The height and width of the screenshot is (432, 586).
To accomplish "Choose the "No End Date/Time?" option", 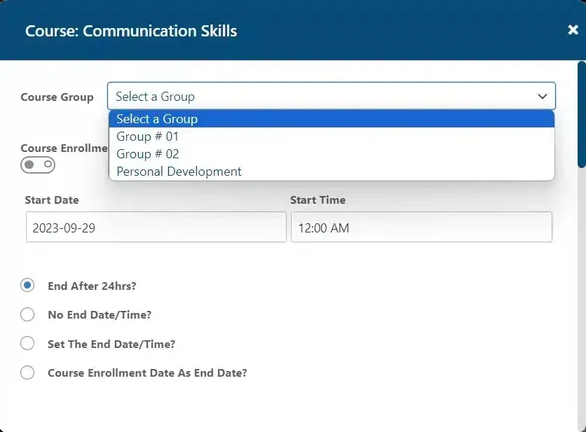I will coord(27,314).
